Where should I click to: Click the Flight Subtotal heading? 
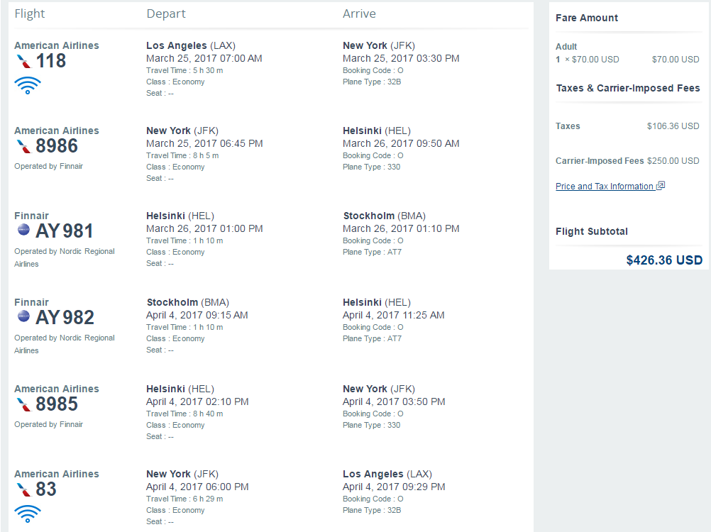click(x=592, y=231)
